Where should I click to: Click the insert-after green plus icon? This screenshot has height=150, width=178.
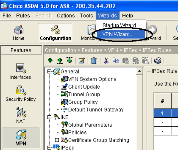[x=60, y=61]
